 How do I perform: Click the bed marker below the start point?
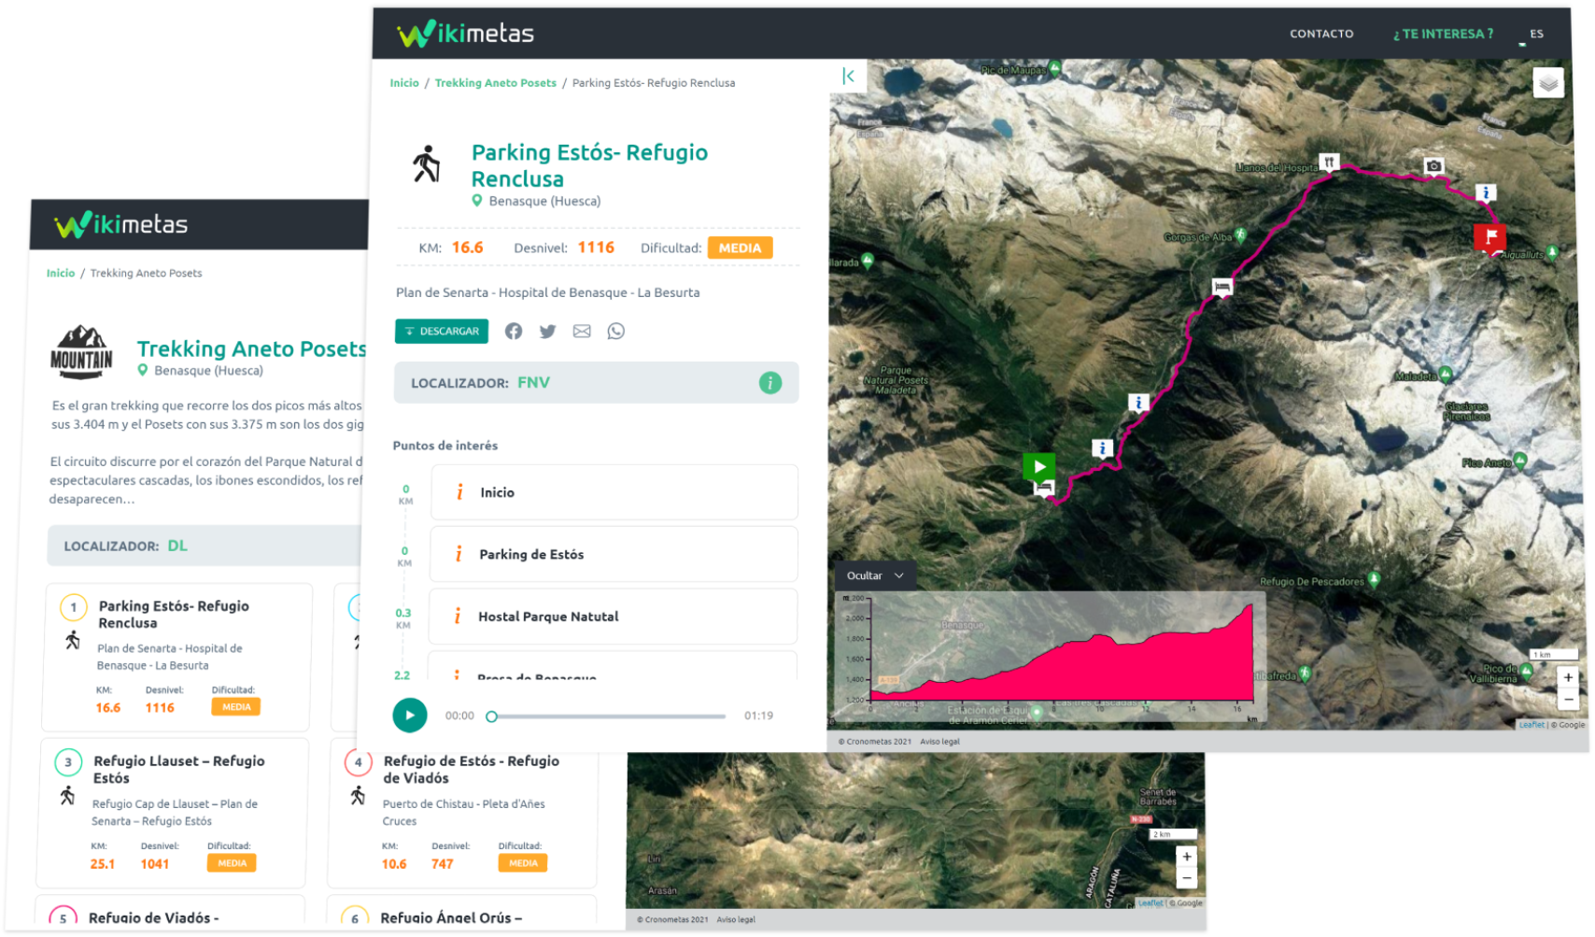click(x=1043, y=488)
